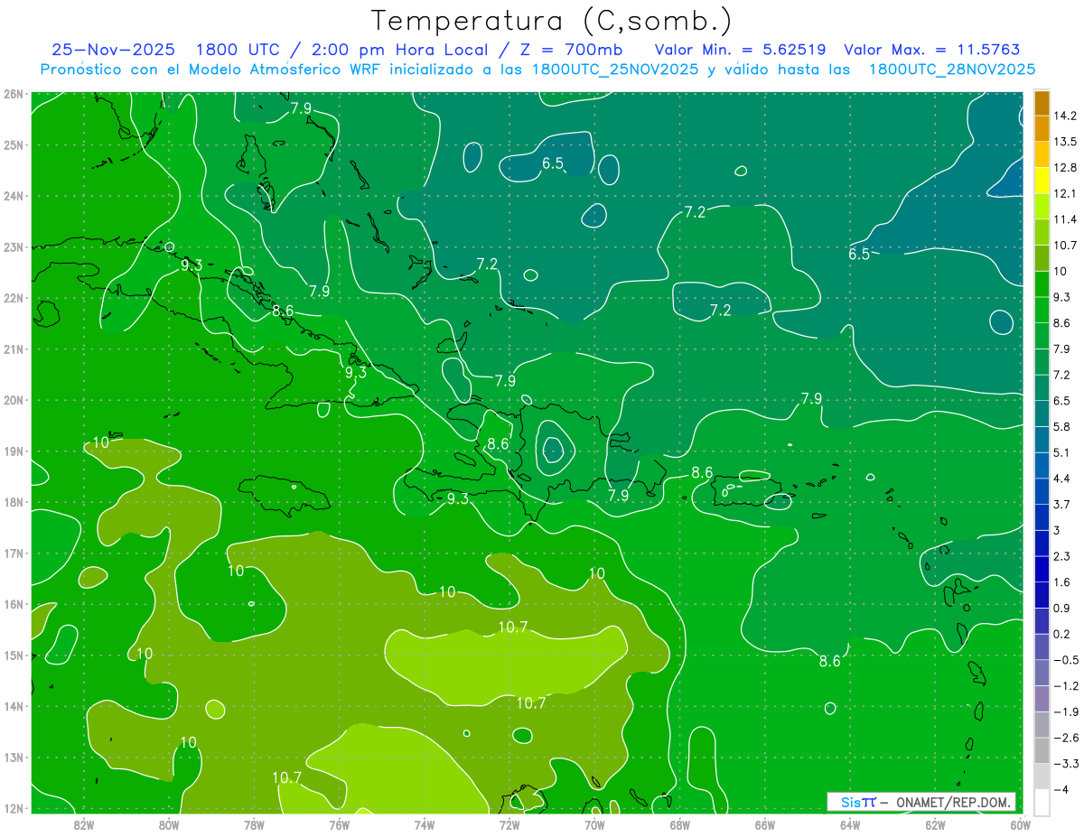Click the '72W' longitude axis label

click(509, 824)
